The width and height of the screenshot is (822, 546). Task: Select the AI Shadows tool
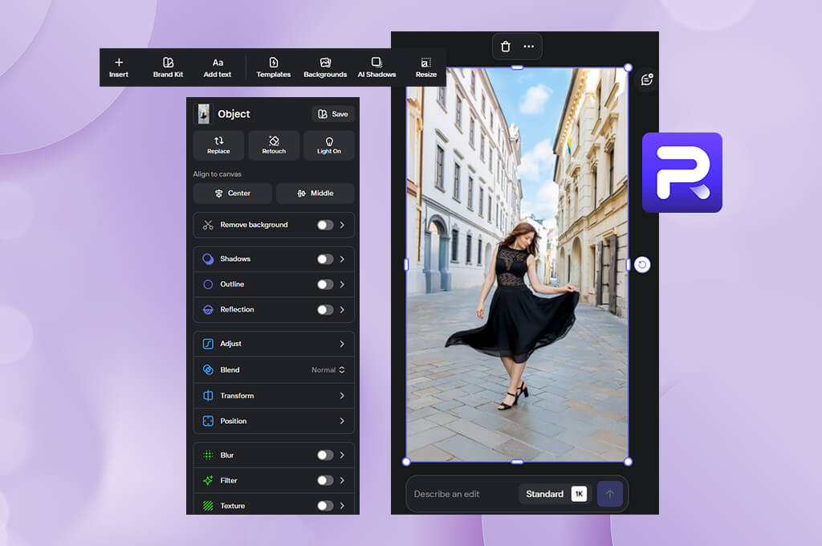click(x=376, y=67)
